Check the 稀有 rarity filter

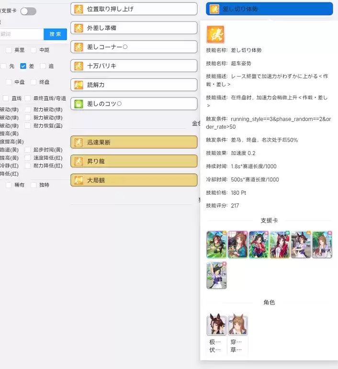pyautogui.click(x=9, y=185)
